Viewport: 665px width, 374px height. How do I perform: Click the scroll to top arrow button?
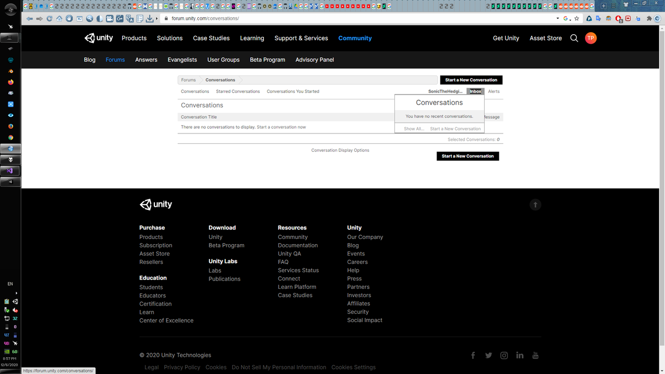pyautogui.click(x=535, y=205)
